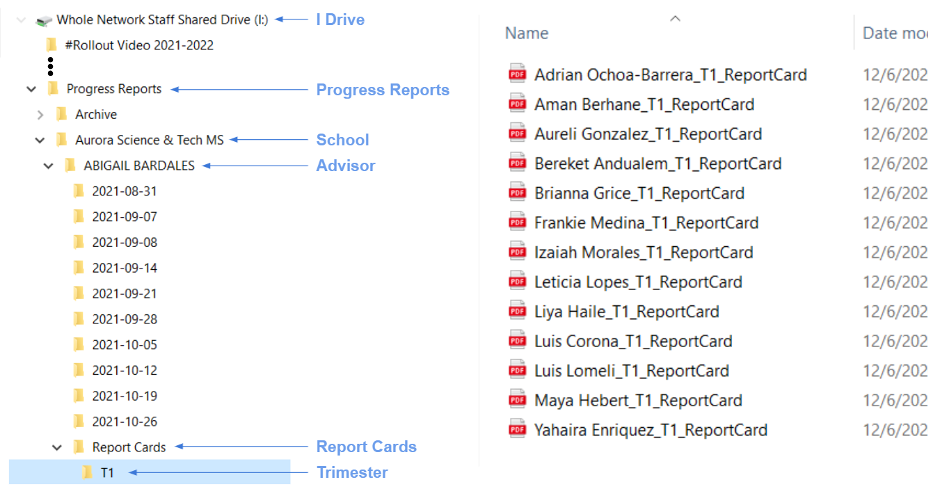Click PDF icon for Frankie Medina report card
The width and height of the screenshot is (933, 489).
coord(518,222)
